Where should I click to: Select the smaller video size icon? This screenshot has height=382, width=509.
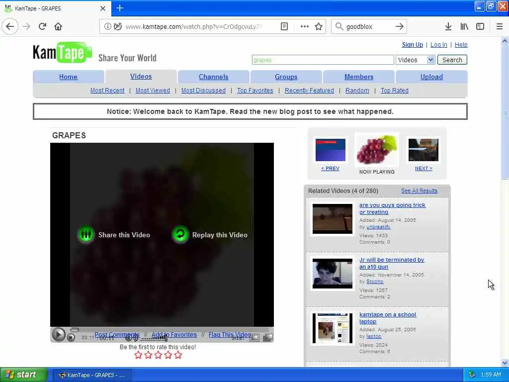click(x=255, y=338)
